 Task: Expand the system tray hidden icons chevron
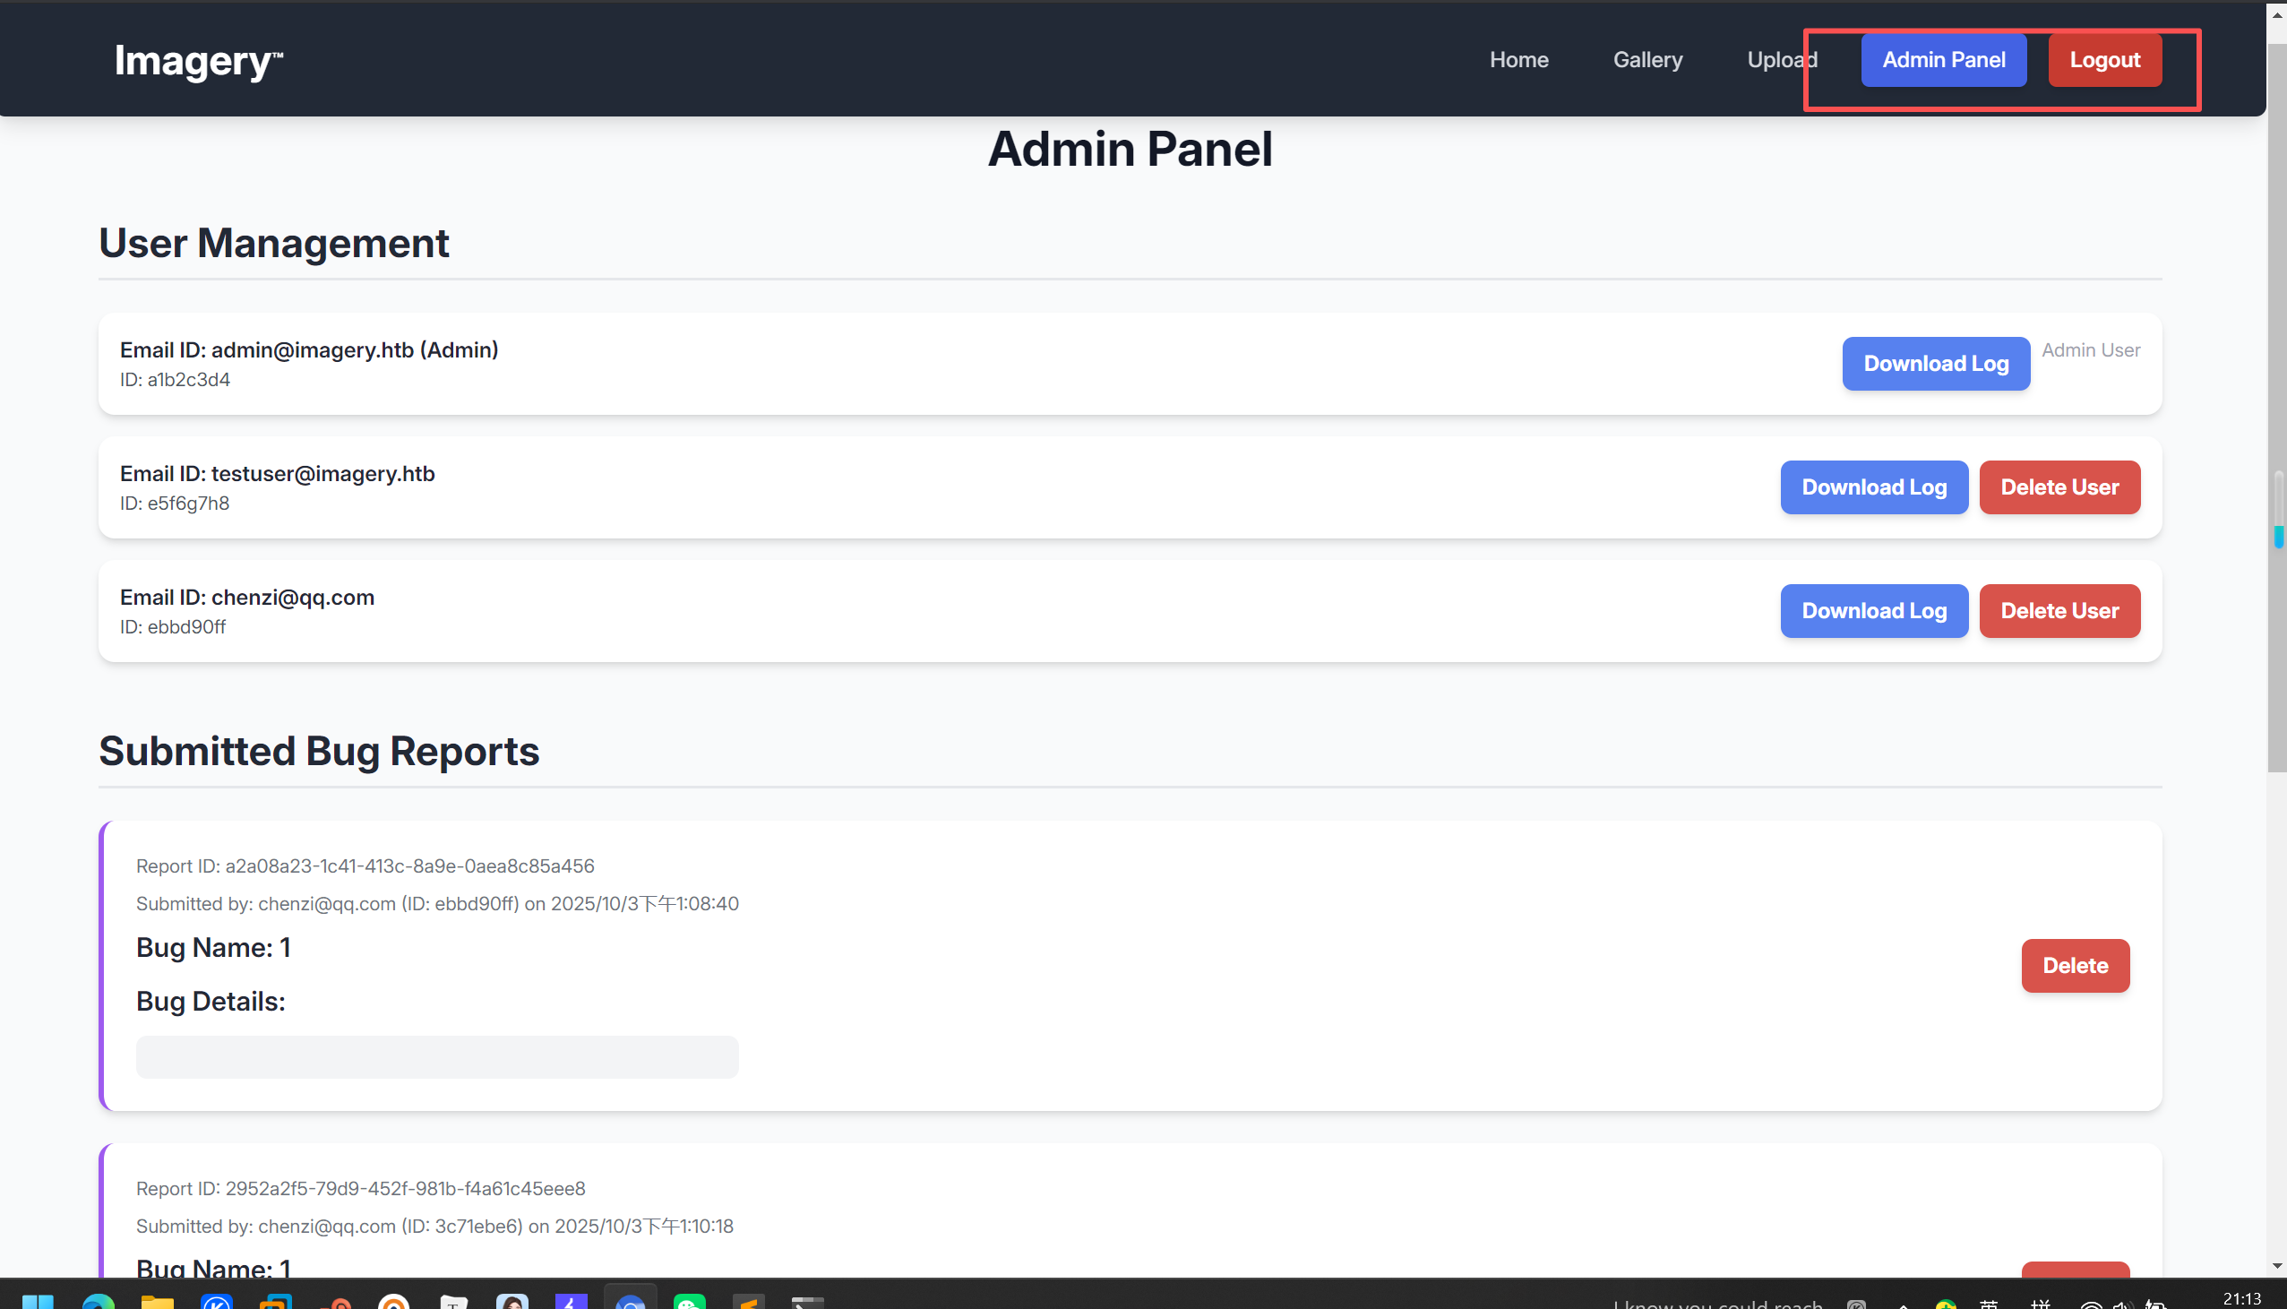[1903, 1304]
